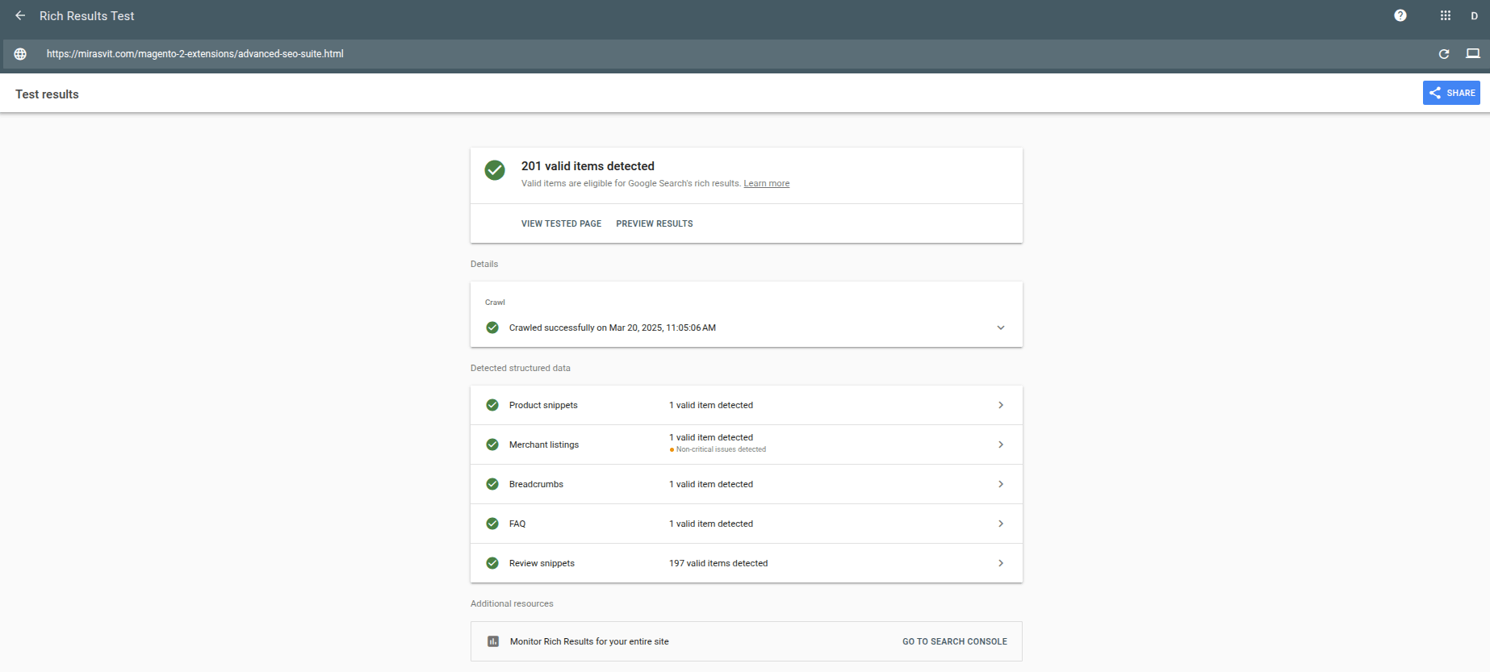
Task: Open Merchant listings details arrow
Action: click(1001, 445)
